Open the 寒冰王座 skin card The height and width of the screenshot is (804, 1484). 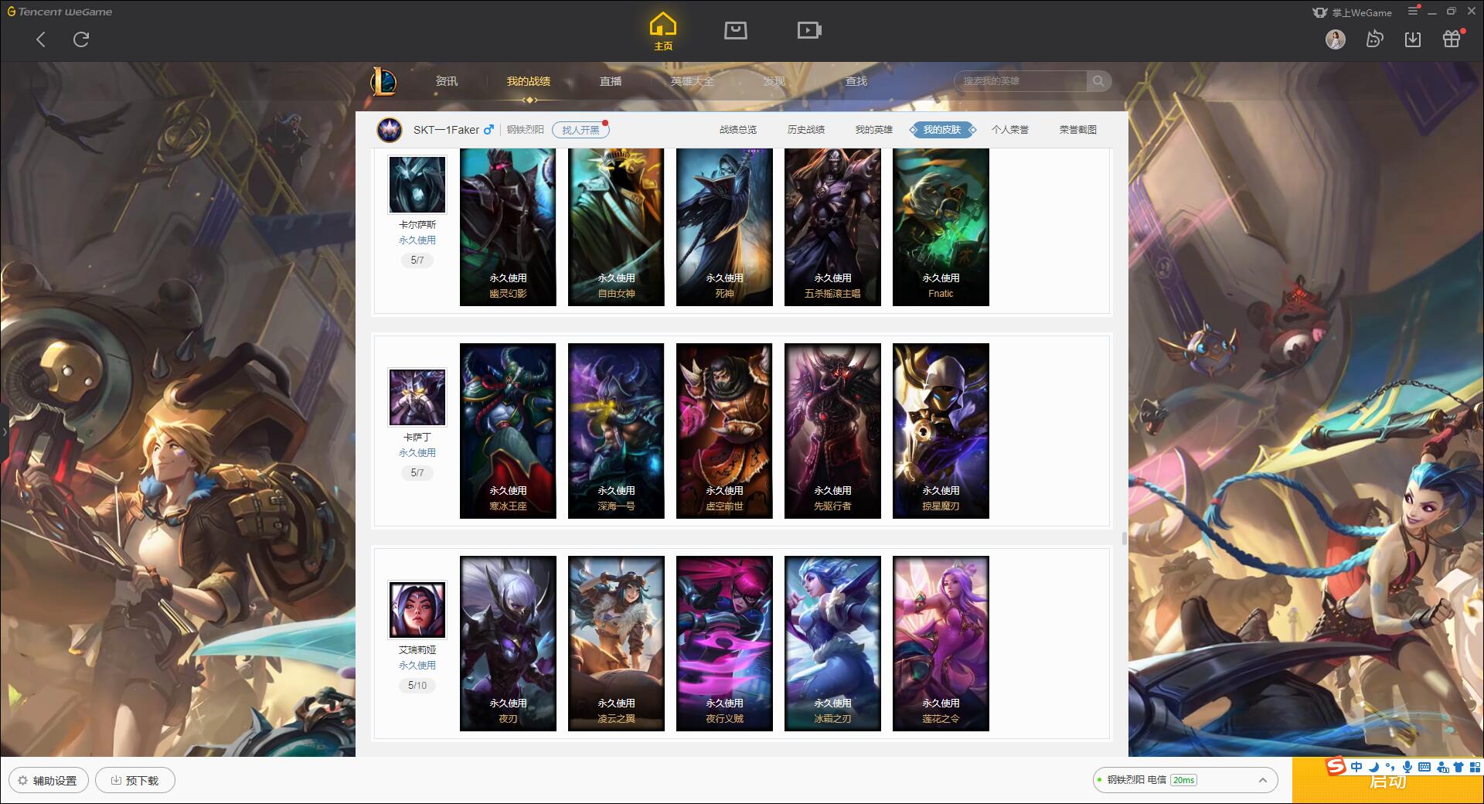pos(508,431)
